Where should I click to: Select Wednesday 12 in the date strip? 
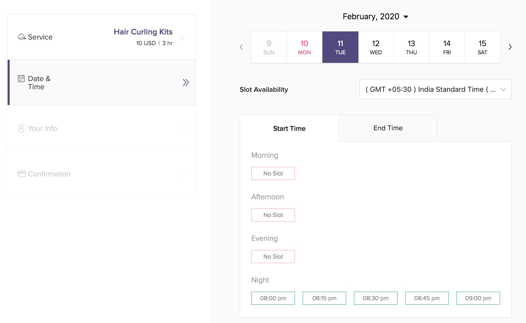(x=376, y=47)
